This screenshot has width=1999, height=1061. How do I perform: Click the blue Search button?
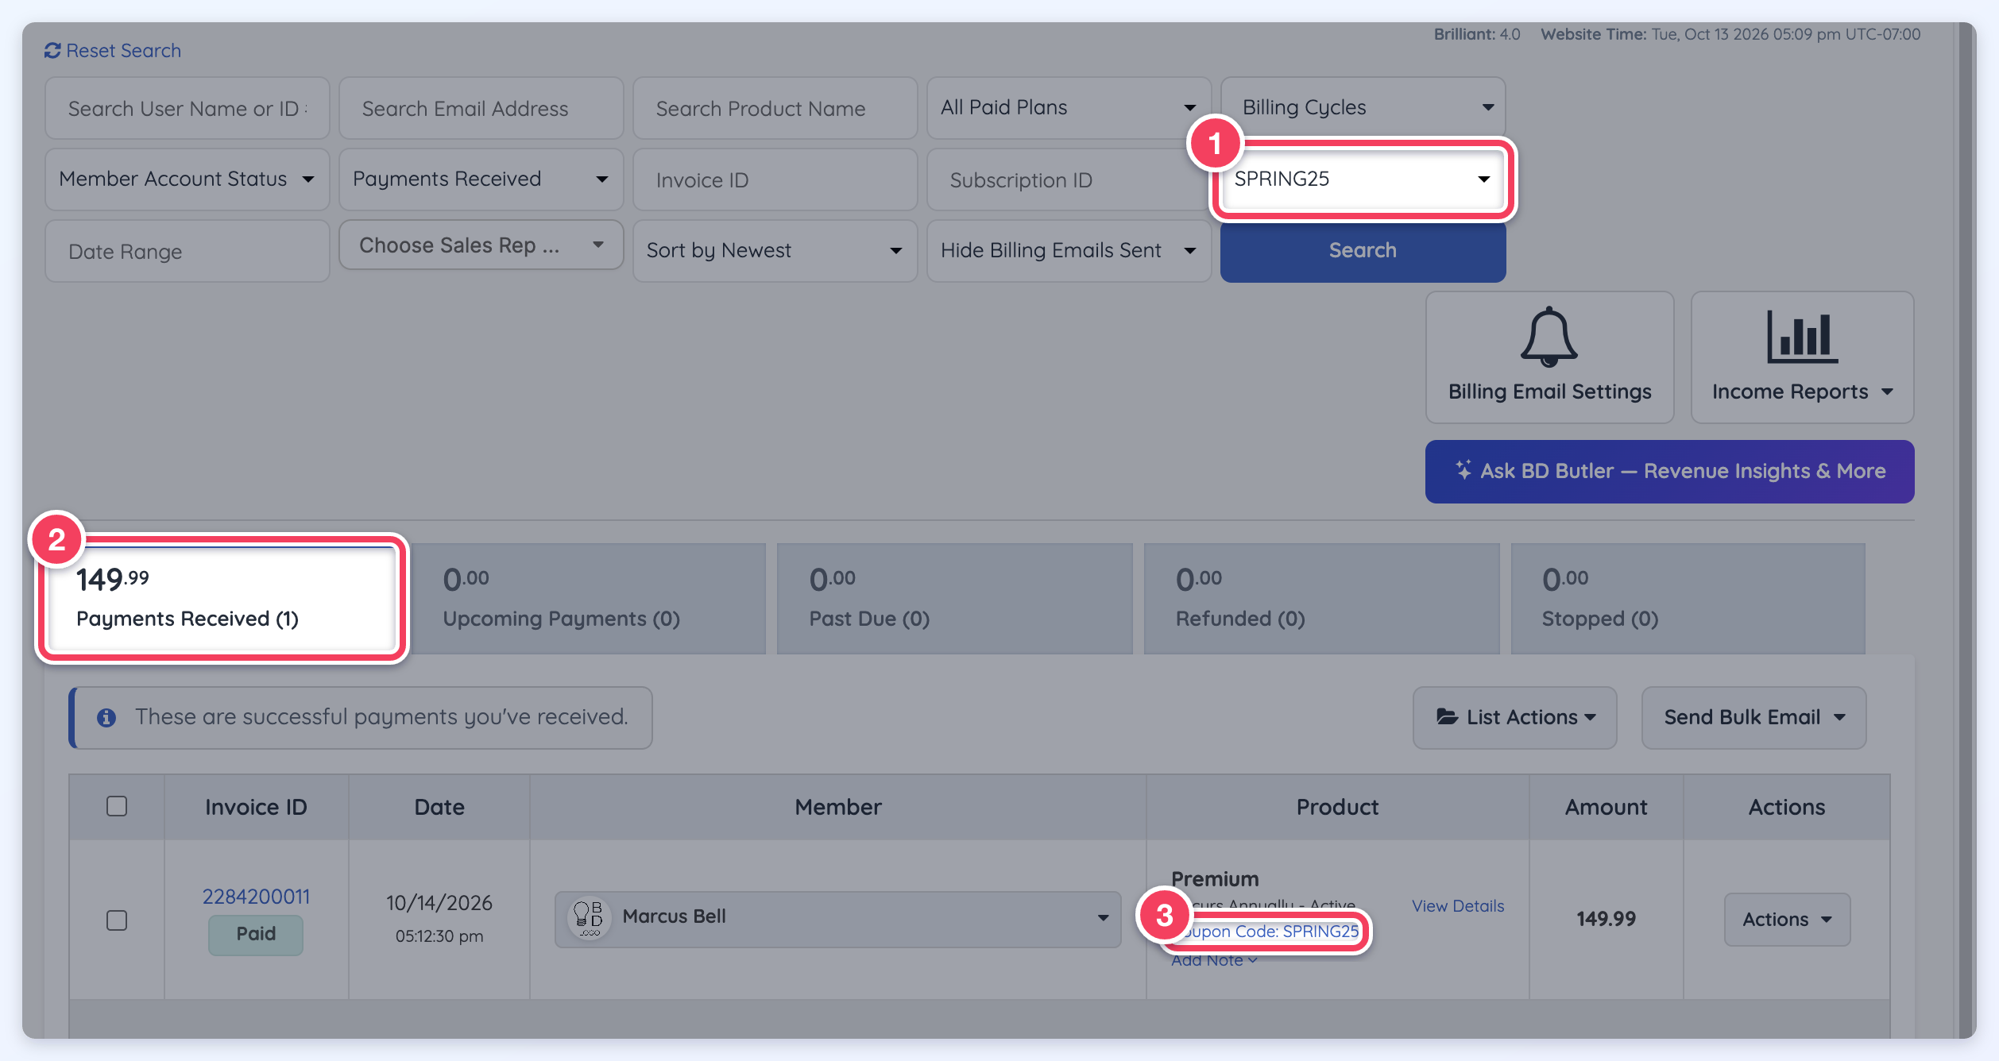[x=1363, y=250]
